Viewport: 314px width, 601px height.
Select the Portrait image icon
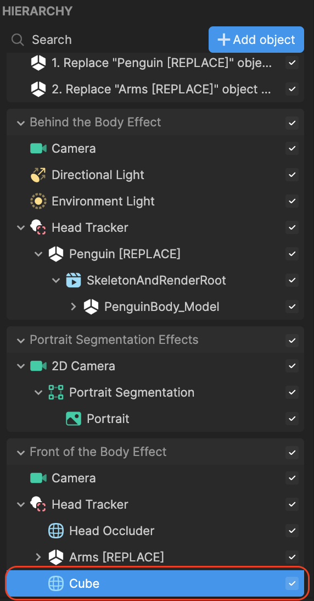pyautogui.click(x=74, y=419)
